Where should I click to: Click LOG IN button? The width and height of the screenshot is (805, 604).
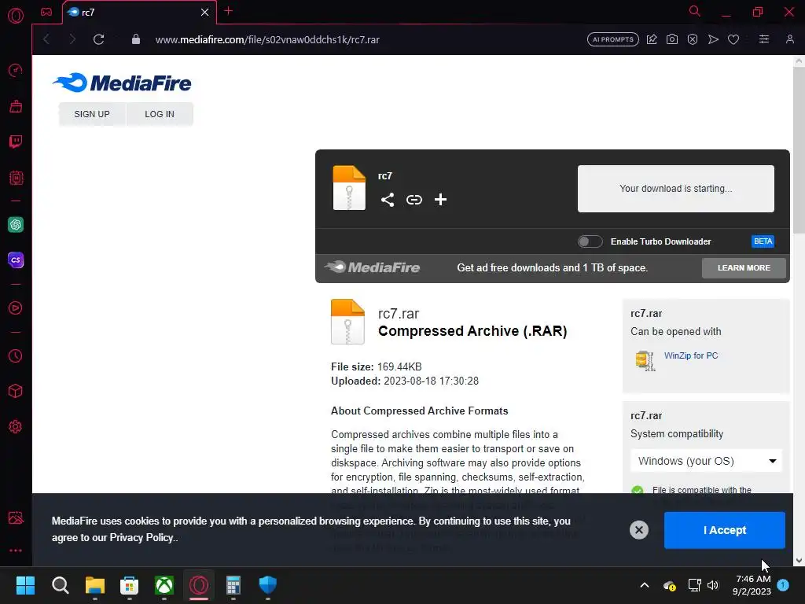[x=160, y=114]
